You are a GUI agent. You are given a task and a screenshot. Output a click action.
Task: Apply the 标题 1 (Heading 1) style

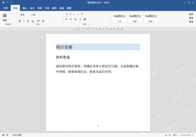click(x=135, y=18)
